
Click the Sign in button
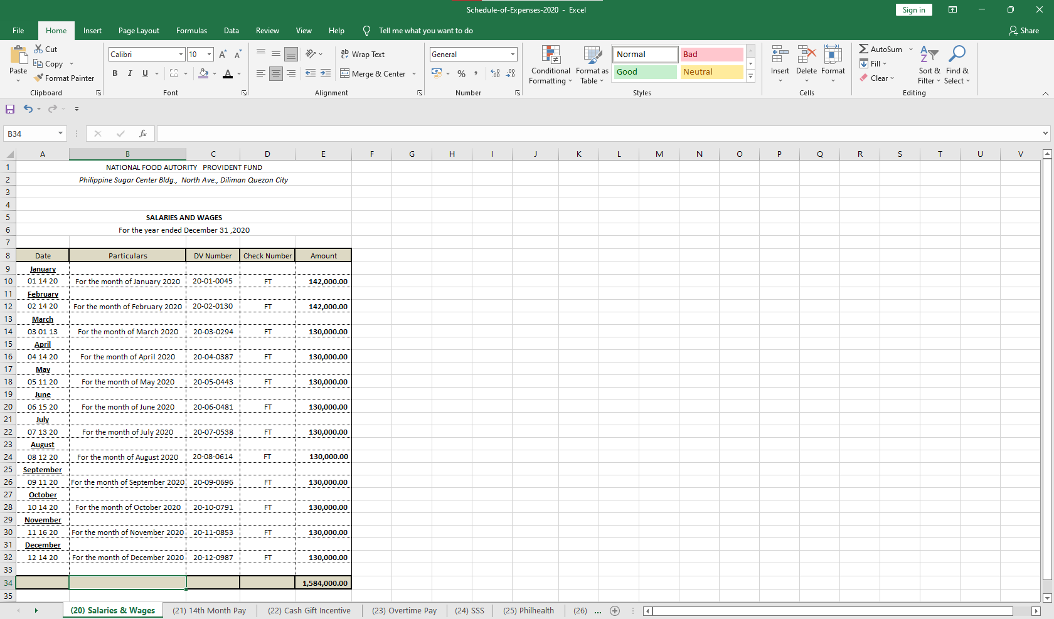[x=913, y=10]
